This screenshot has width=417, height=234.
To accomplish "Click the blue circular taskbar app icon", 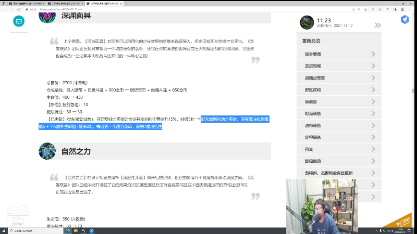I will click(x=92, y=231).
